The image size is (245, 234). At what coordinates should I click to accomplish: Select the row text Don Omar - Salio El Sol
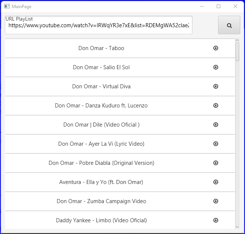[x=101, y=67]
